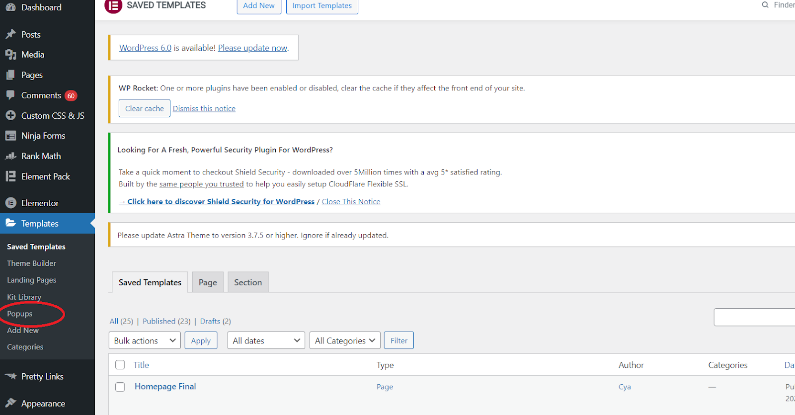The image size is (795, 415).
Task: Click the Element Pack icon
Action: coord(10,176)
